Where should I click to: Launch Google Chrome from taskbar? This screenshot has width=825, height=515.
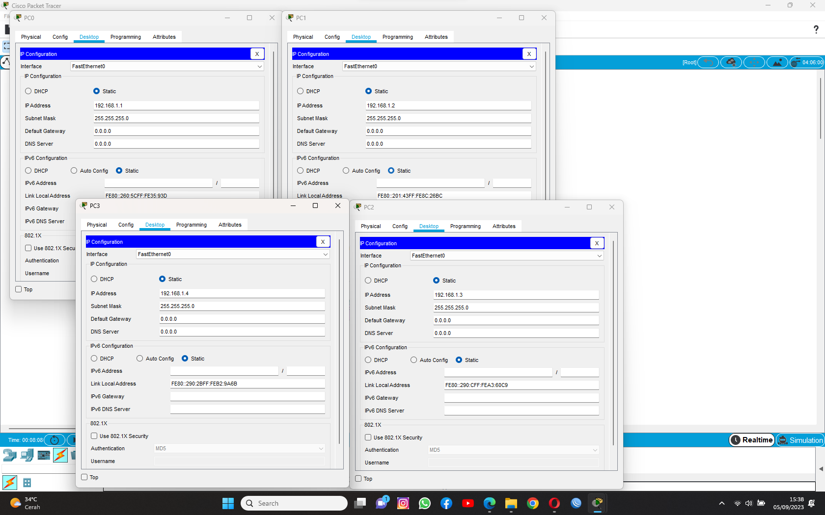[533, 503]
